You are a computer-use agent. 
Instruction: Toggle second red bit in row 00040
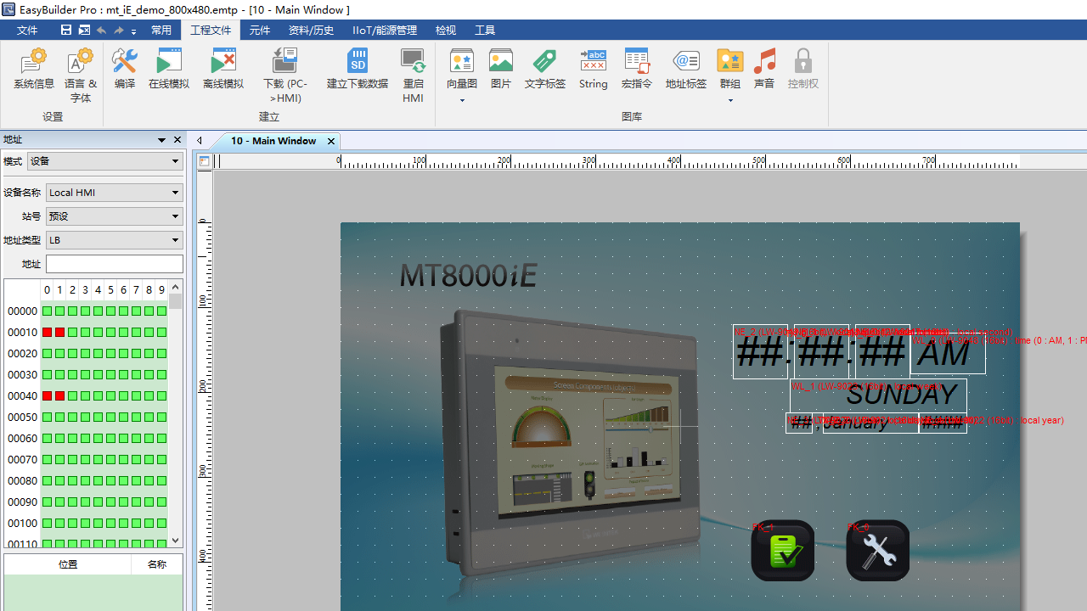coord(60,396)
